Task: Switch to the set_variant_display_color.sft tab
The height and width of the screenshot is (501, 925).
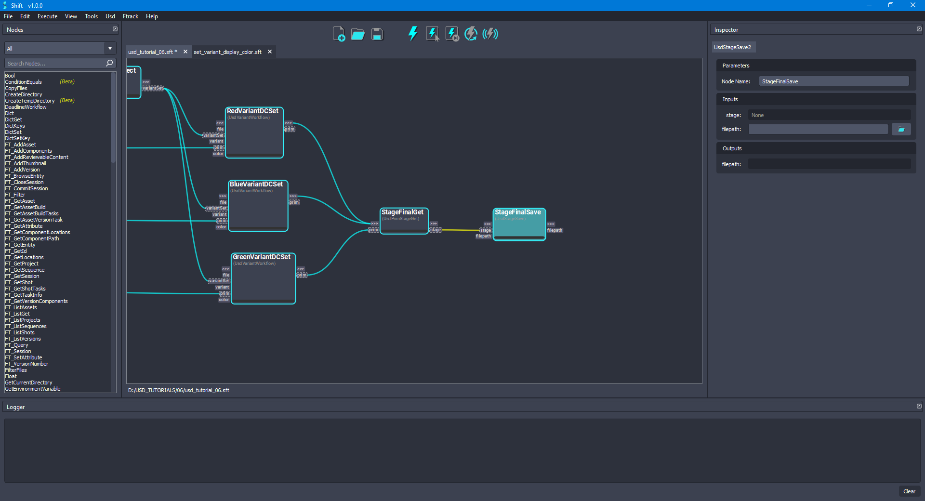Action: pos(227,52)
